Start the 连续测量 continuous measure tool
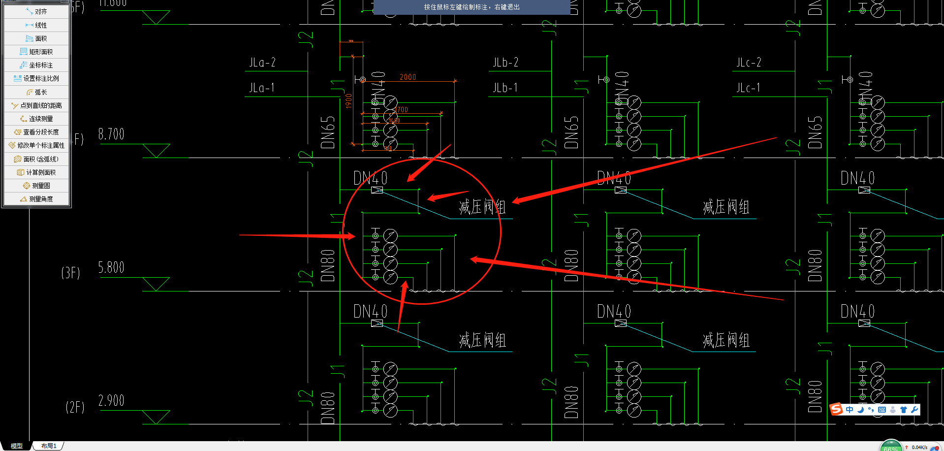 click(36, 119)
